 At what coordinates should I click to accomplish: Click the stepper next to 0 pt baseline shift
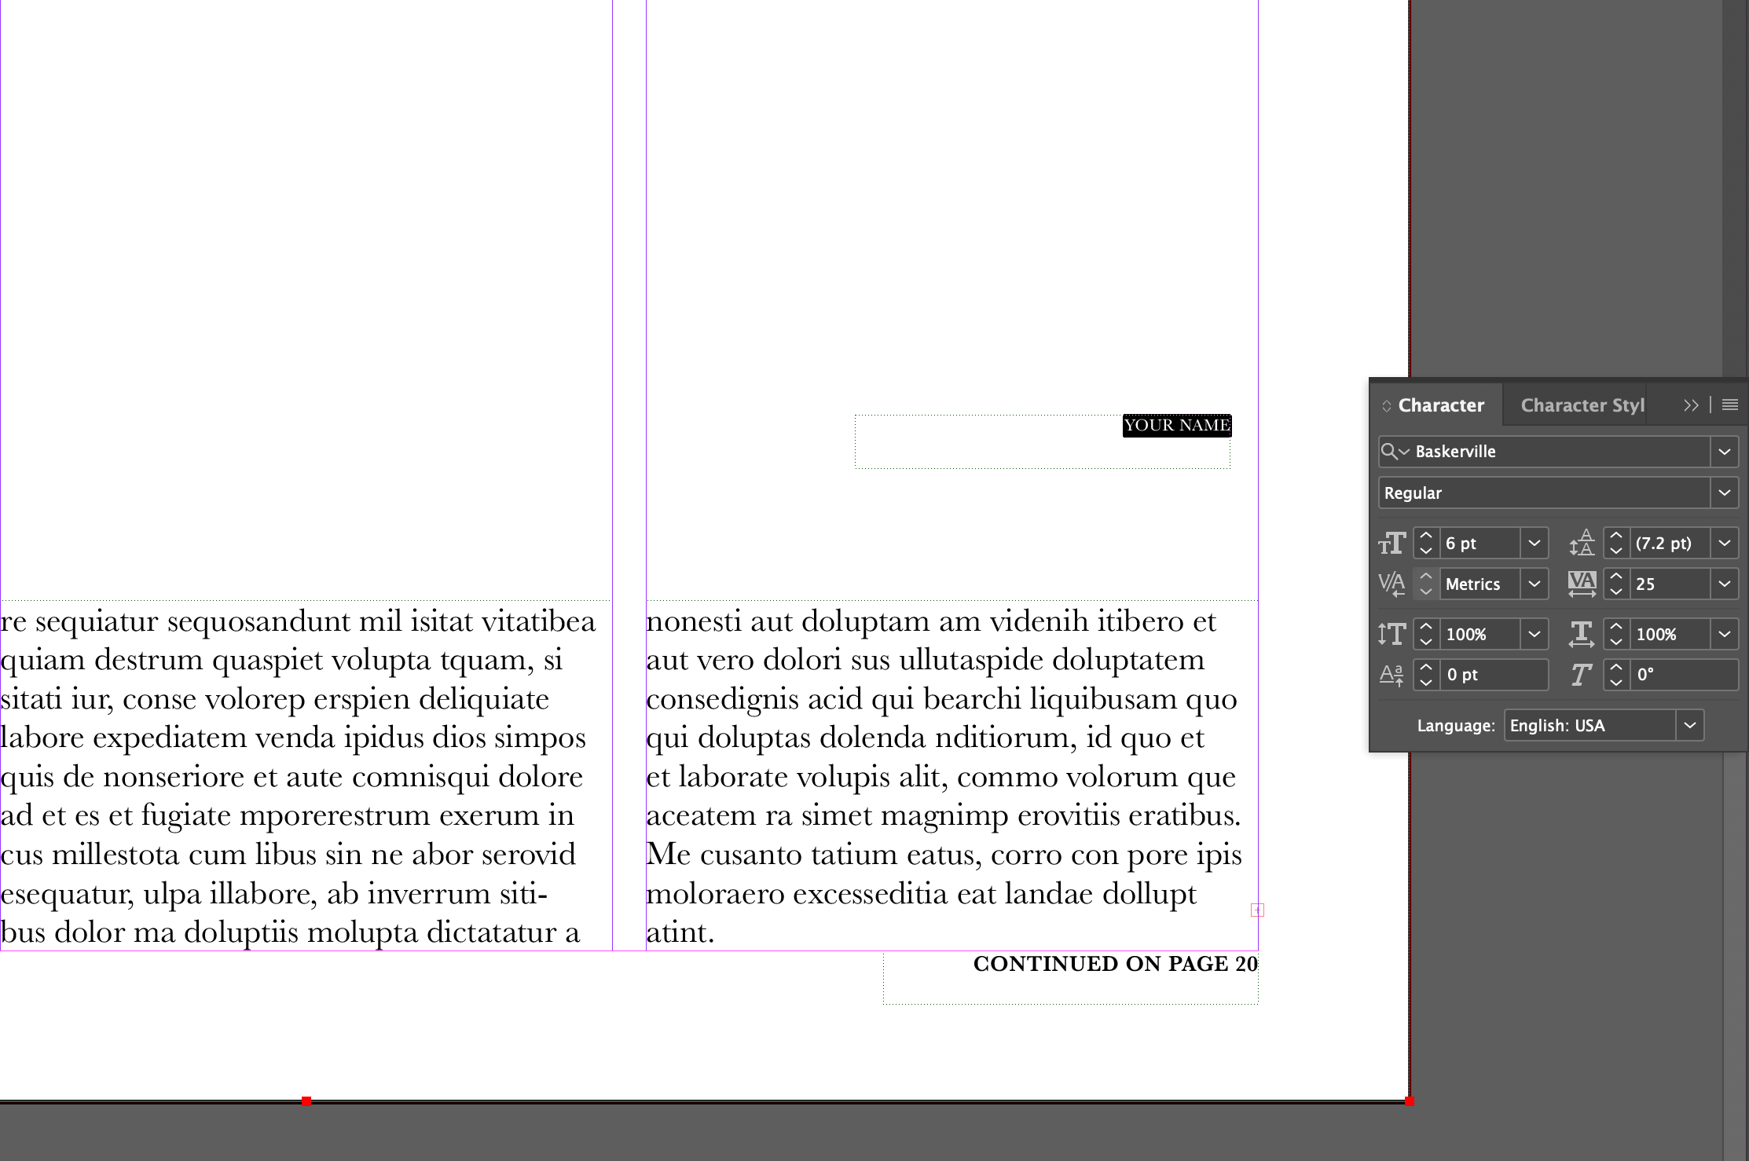(x=1426, y=675)
